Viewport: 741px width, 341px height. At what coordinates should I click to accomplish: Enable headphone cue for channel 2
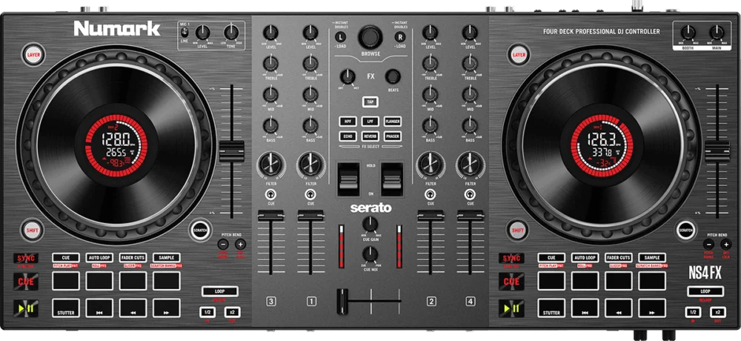(x=430, y=194)
